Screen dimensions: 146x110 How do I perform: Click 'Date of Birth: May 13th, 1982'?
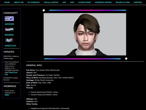tap(39, 83)
